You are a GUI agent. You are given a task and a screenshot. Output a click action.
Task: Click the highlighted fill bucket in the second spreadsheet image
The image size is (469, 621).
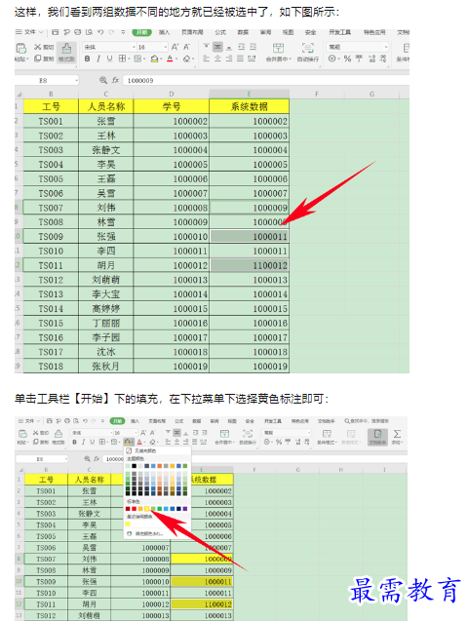point(128,442)
